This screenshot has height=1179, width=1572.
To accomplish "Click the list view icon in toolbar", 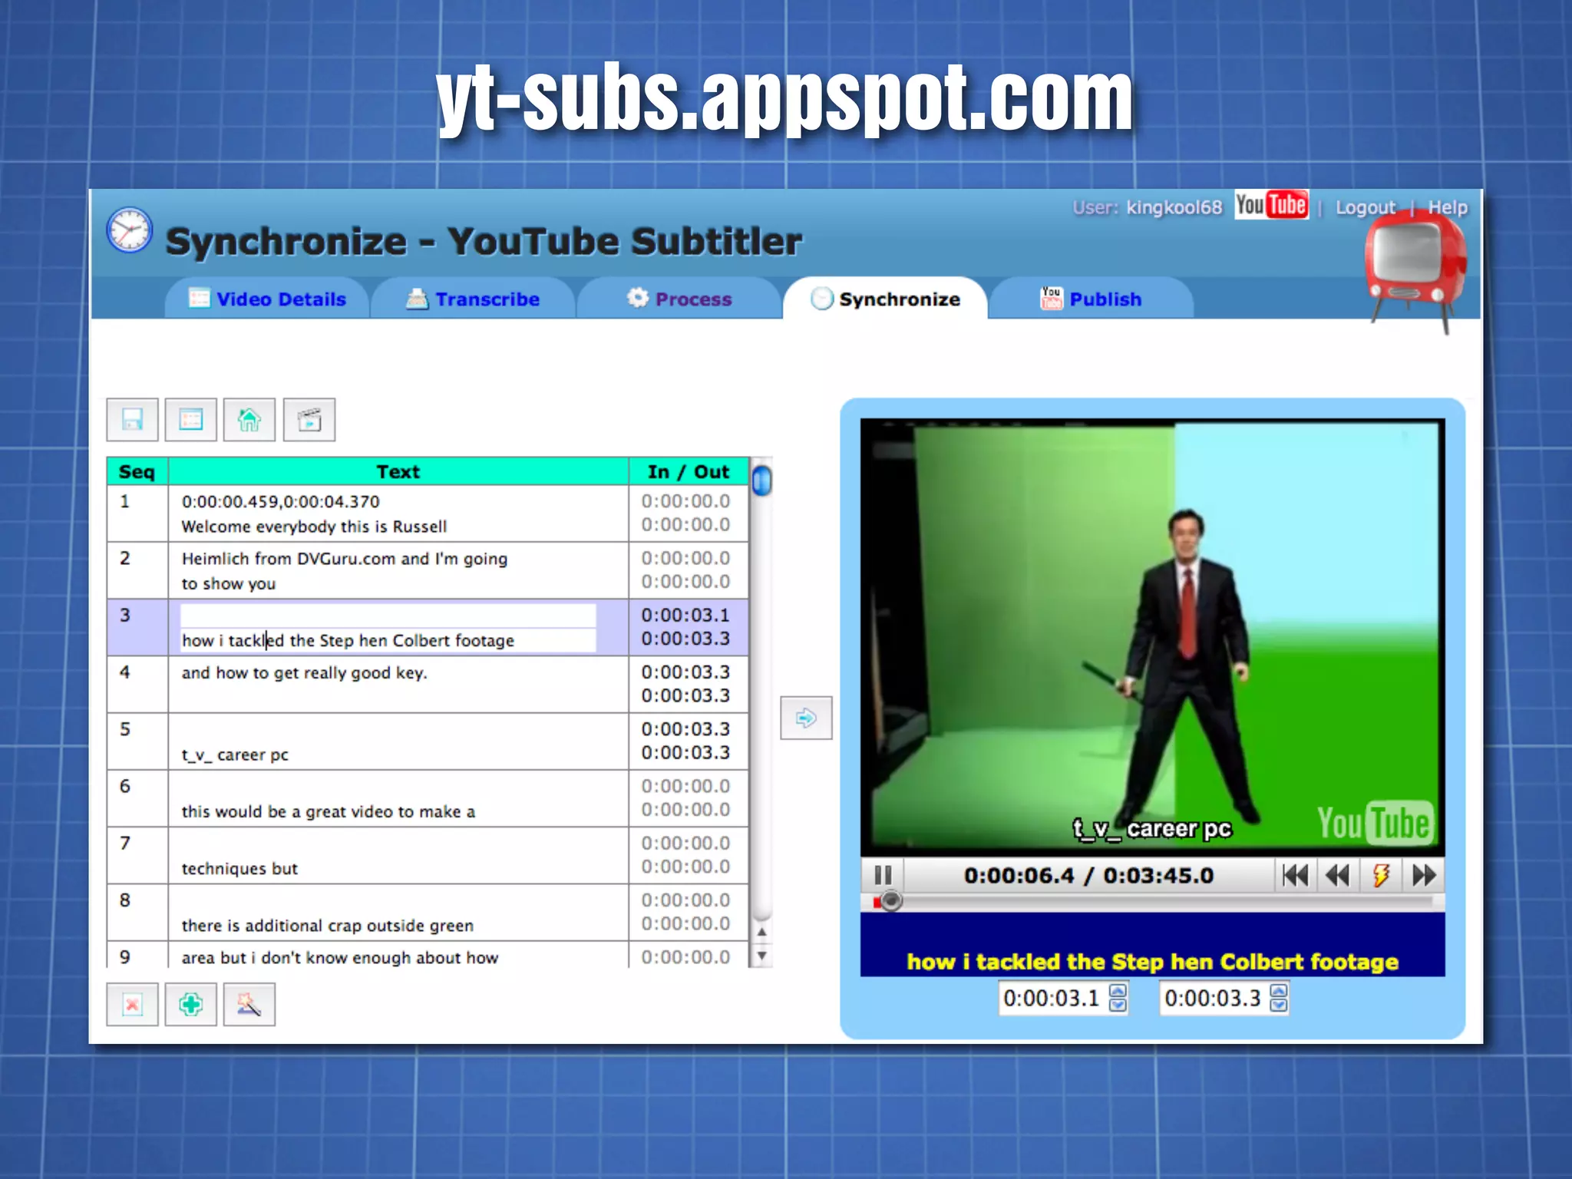I will coord(191,420).
